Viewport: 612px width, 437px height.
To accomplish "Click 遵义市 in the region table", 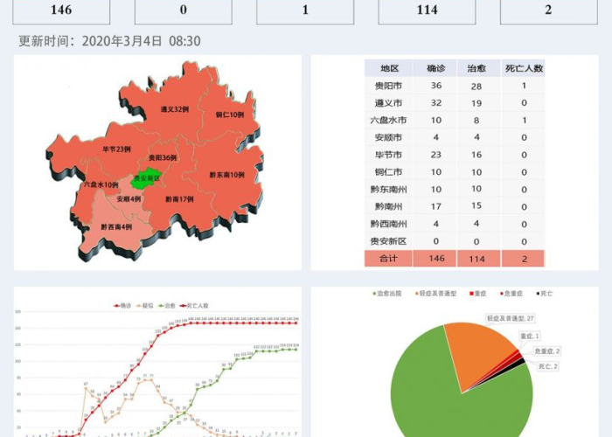I will pos(388,103).
